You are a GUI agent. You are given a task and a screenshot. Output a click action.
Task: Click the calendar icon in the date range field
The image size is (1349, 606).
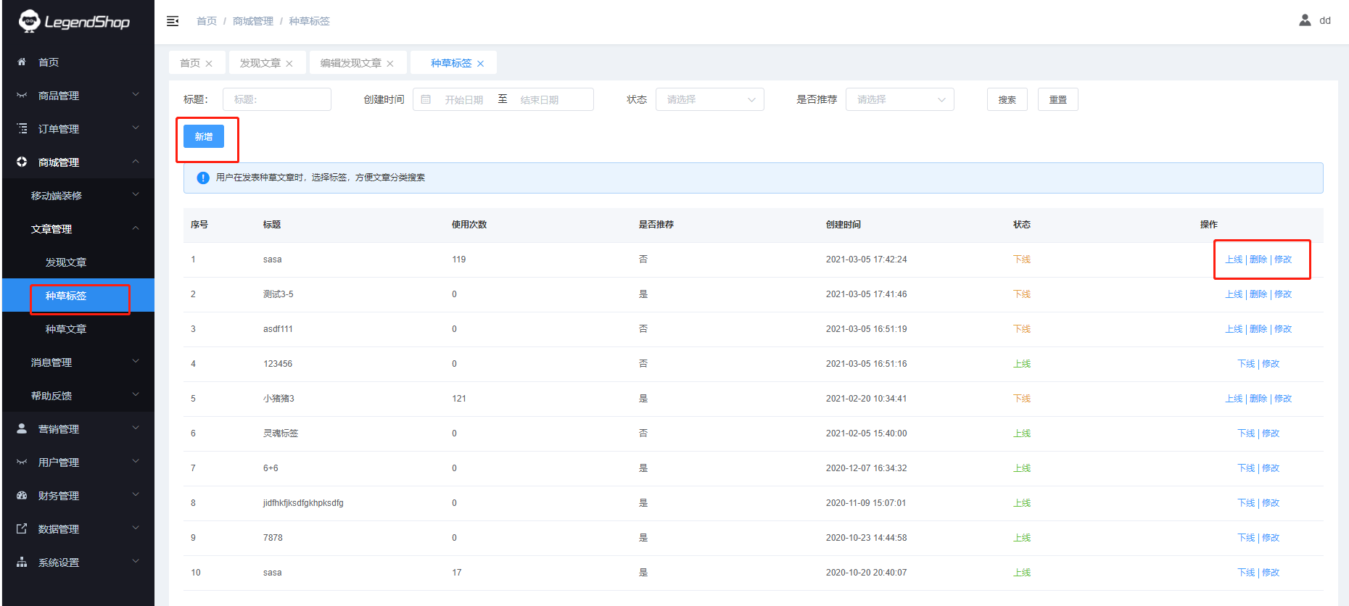coord(426,99)
